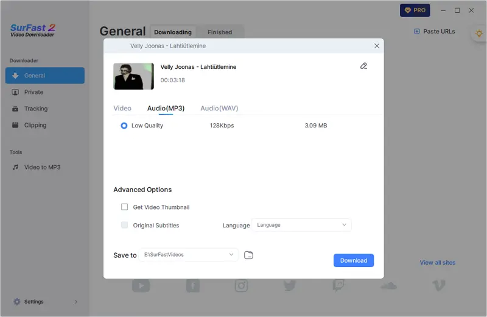
Task: Open the Language dropdown
Action: point(301,225)
